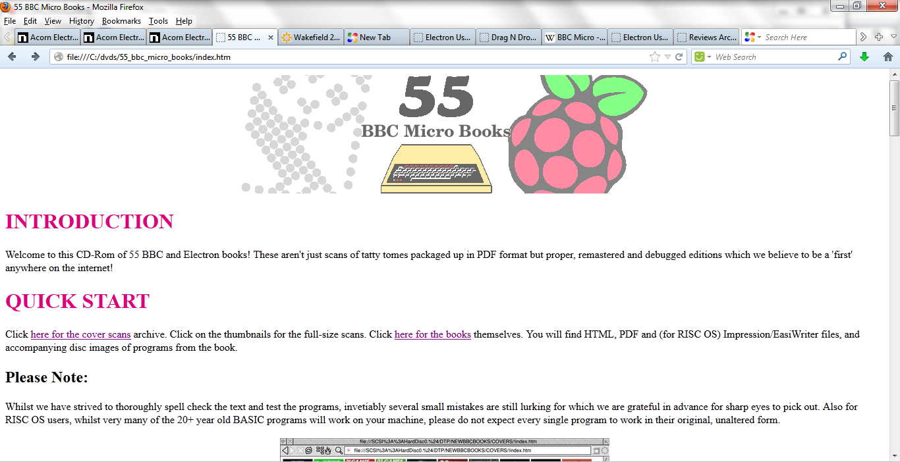Viewport: 900px width, 462px height.
Task: Click the 55 BBC Micro Books banner image
Action: [x=445, y=134]
